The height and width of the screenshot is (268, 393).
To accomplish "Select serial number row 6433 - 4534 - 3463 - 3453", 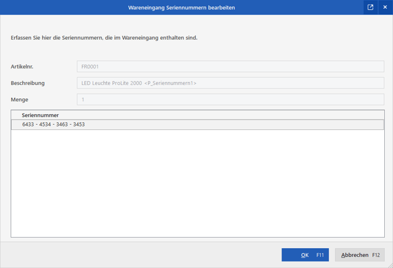I will tap(198, 125).
